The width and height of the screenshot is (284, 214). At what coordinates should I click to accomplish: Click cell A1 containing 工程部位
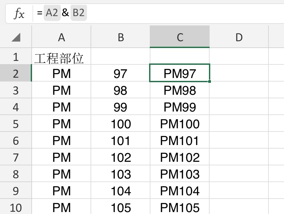coord(61,58)
